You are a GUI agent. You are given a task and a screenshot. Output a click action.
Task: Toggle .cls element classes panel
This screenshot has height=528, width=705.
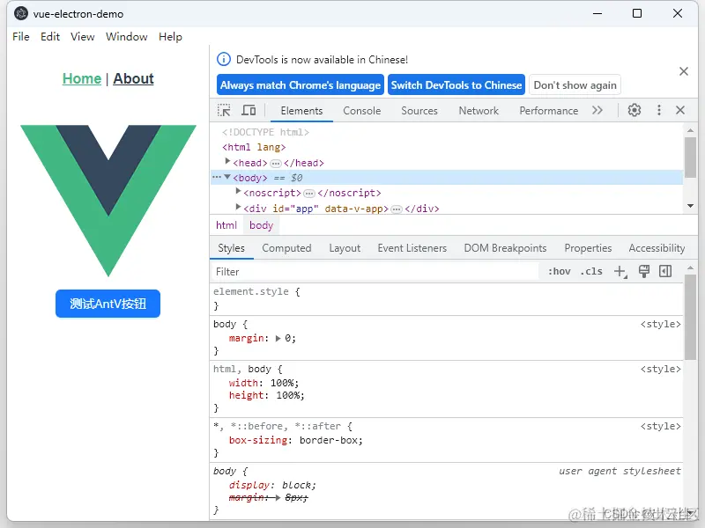coord(590,271)
